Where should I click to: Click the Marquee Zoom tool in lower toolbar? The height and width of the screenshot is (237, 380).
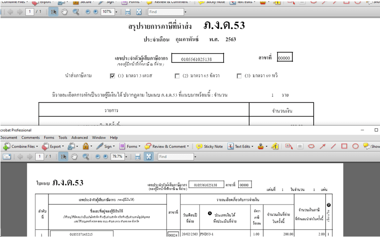86,157
